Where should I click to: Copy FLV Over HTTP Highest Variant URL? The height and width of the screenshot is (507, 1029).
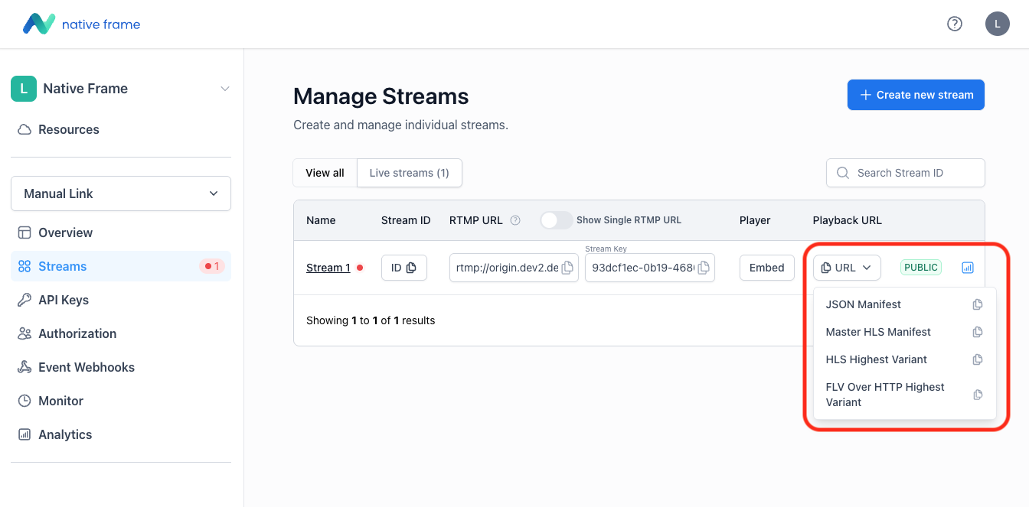977,395
